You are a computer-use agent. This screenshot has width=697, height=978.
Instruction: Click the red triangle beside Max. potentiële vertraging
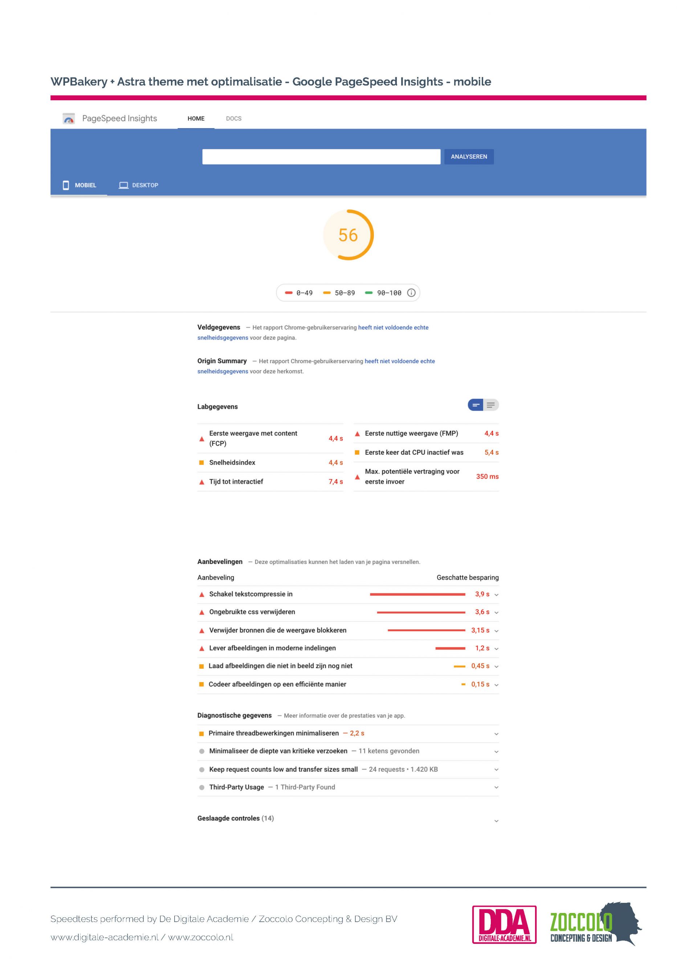tap(357, 476)
